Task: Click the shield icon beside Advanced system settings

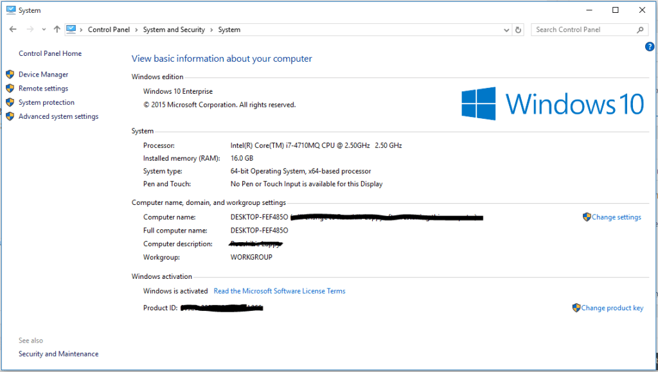Action: [x=10, y=116]
